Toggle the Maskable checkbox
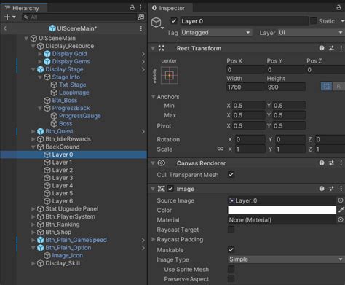This screenshot has width=345, height=285. point(231,249)
